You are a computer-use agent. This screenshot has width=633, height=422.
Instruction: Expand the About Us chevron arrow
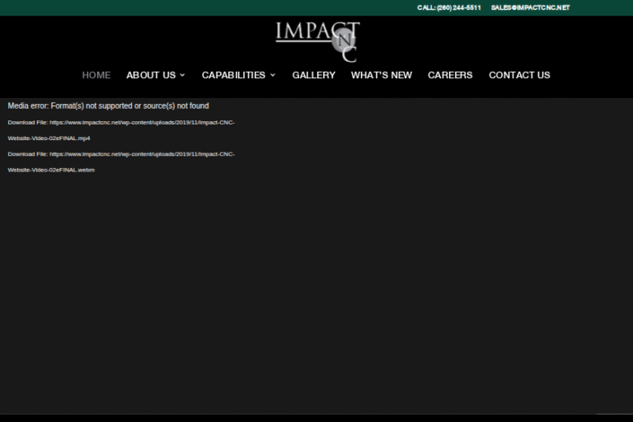(182, 75)
